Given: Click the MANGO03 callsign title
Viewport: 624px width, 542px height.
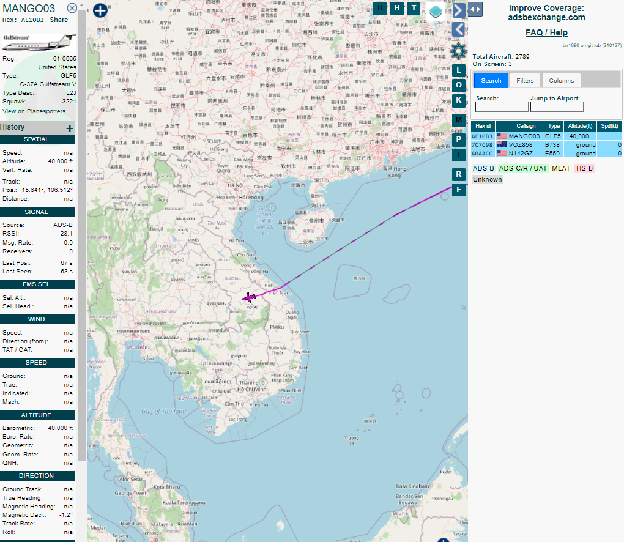Looking at the screenshot, I should tap(29, 9).
